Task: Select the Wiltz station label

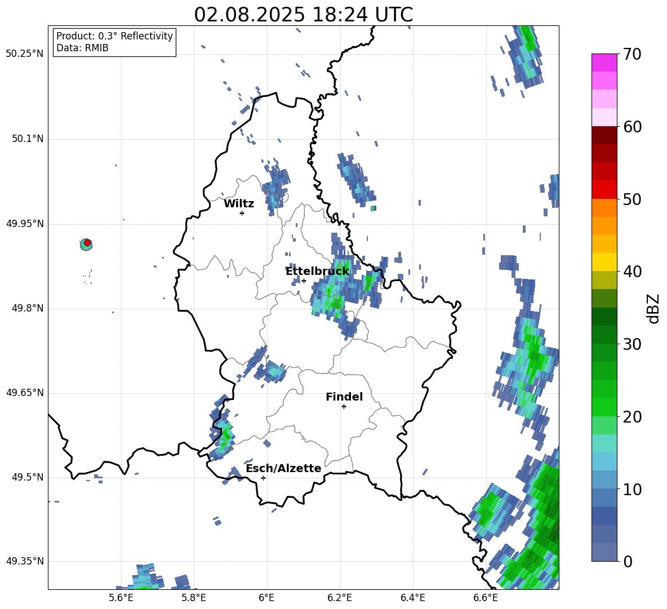Action: (x=239, y=204)
